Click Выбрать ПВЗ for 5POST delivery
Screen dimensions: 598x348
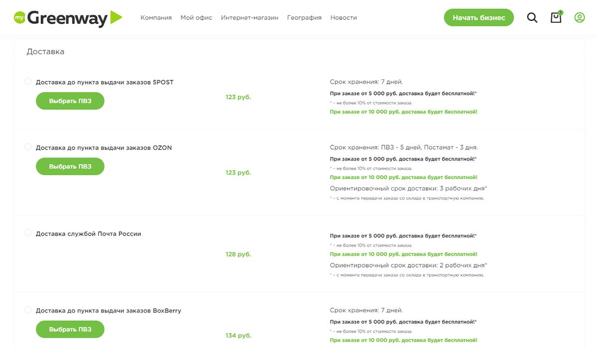70,101
